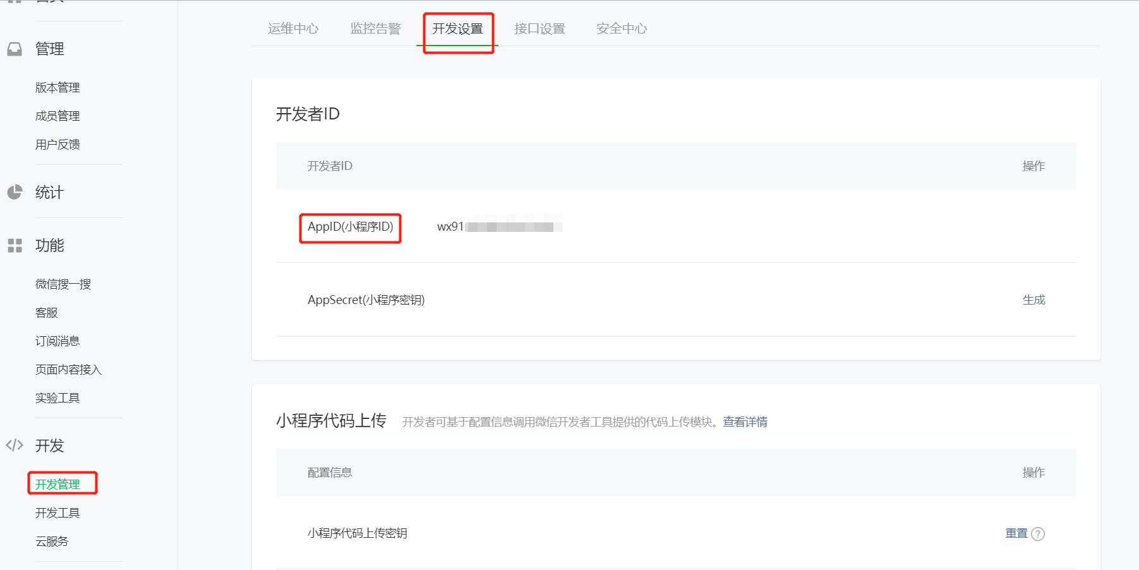Go to the 安全中心 tab

[x=622, y=28]
